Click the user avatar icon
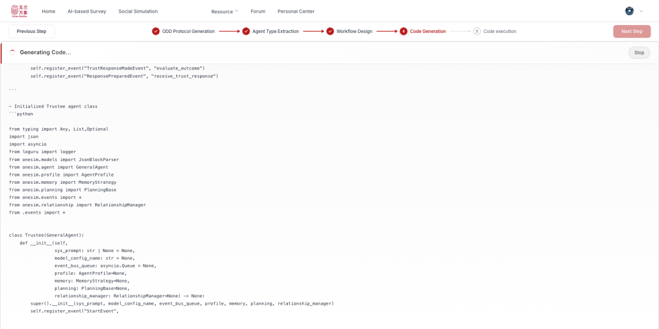The image size is (659, 329). (629, 11)
